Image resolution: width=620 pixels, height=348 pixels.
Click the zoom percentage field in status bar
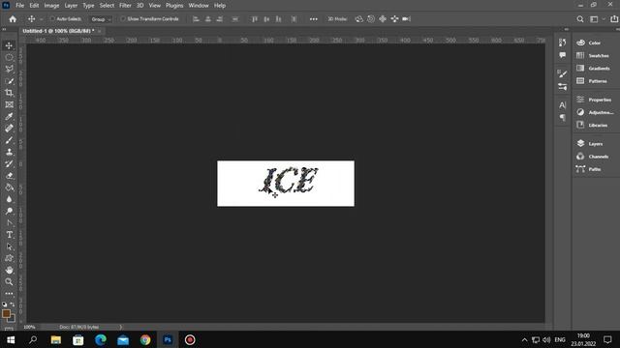(29, 327)
